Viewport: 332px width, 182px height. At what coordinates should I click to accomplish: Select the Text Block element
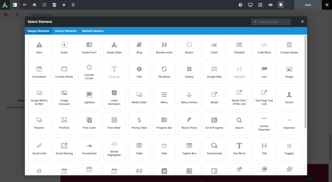(239, 149)
